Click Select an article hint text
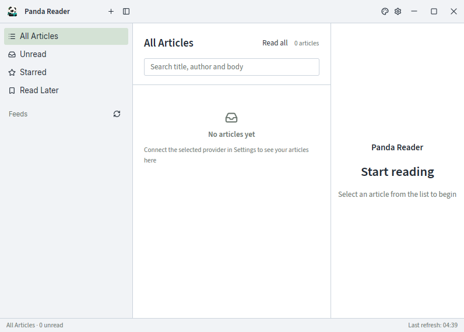This screenshot has height=332, width=464. point(398,195)
